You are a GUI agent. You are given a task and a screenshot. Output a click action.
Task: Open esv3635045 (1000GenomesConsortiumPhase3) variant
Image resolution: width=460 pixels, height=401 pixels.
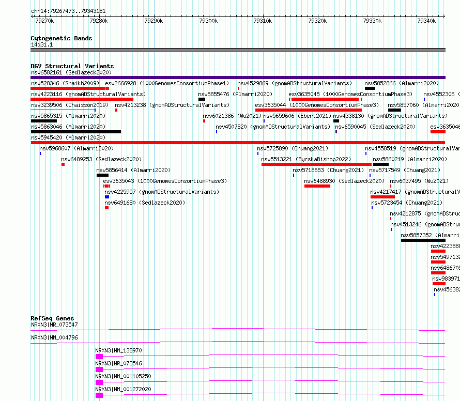[350, 94]
